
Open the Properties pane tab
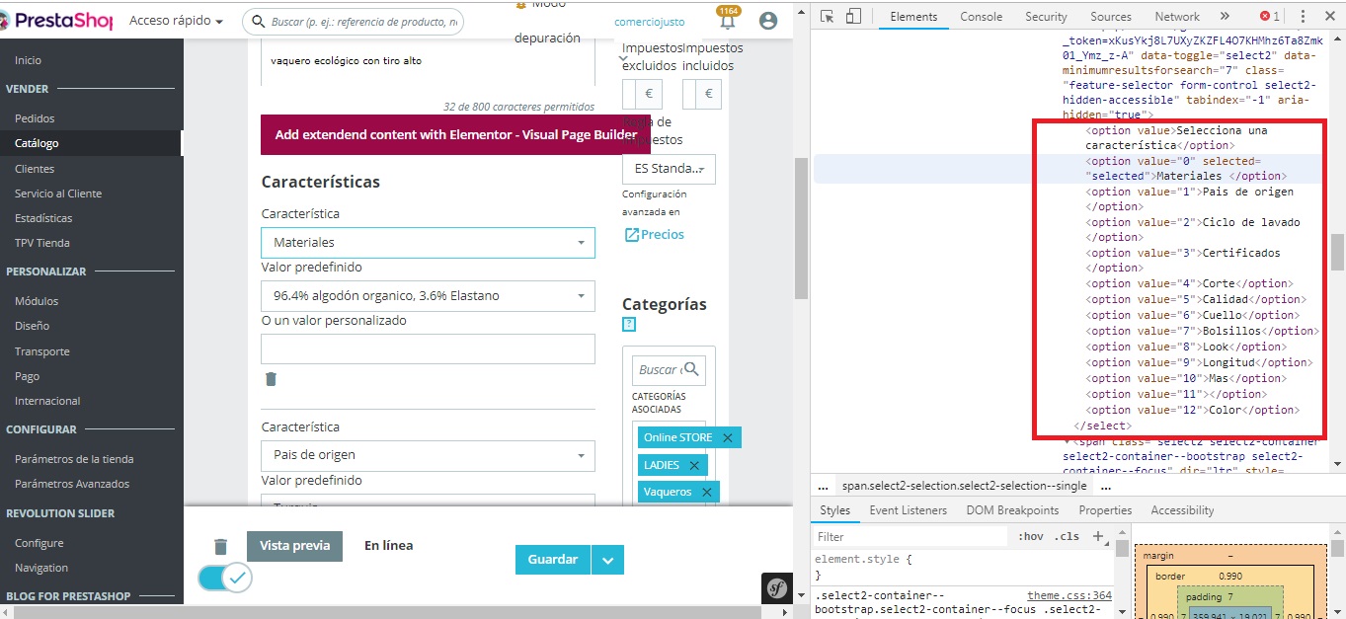point(1105,510)
